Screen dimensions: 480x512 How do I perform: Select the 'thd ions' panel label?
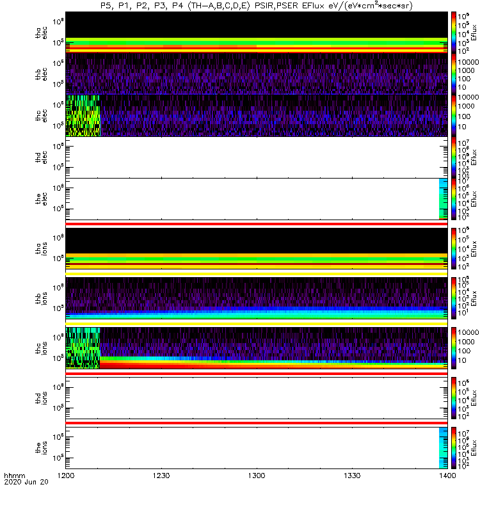[x=41, y=398]
